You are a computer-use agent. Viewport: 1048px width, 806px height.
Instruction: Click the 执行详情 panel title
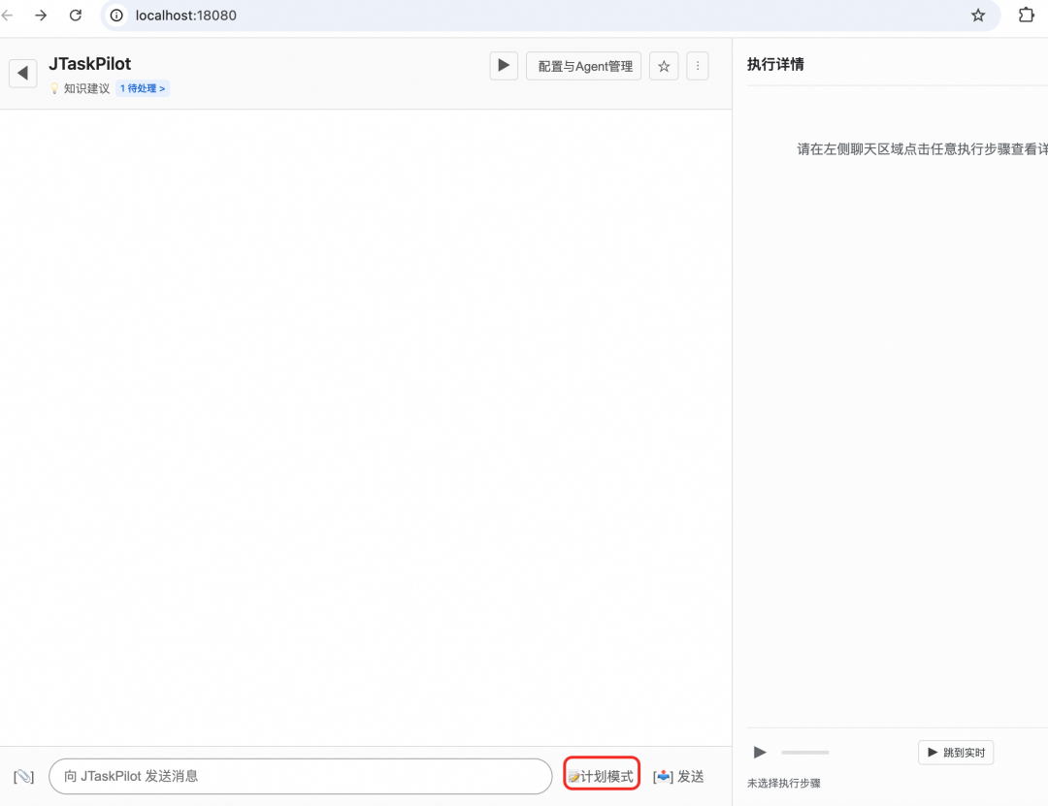point(775,64)
